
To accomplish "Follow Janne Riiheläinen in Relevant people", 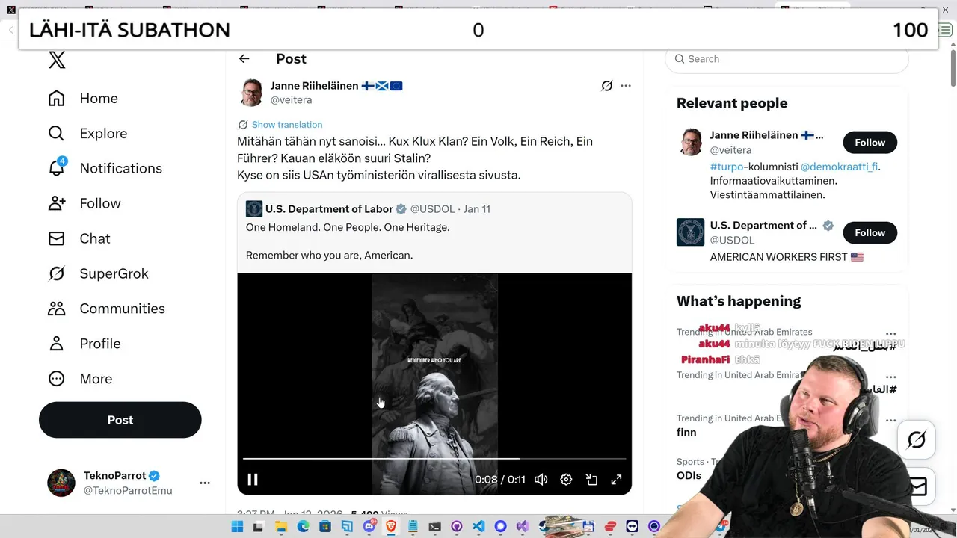I will 870,143.
